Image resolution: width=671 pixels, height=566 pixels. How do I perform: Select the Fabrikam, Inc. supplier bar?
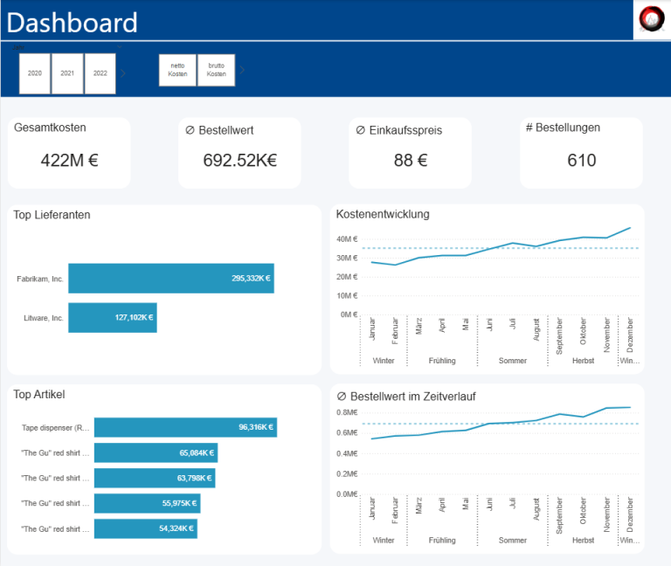(171, 279)
